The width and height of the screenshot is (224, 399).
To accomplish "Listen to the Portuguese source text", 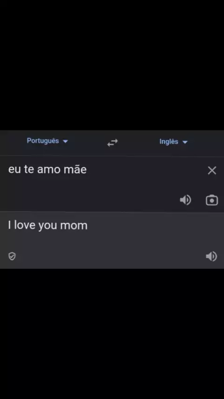I will (x=185, y=200).
